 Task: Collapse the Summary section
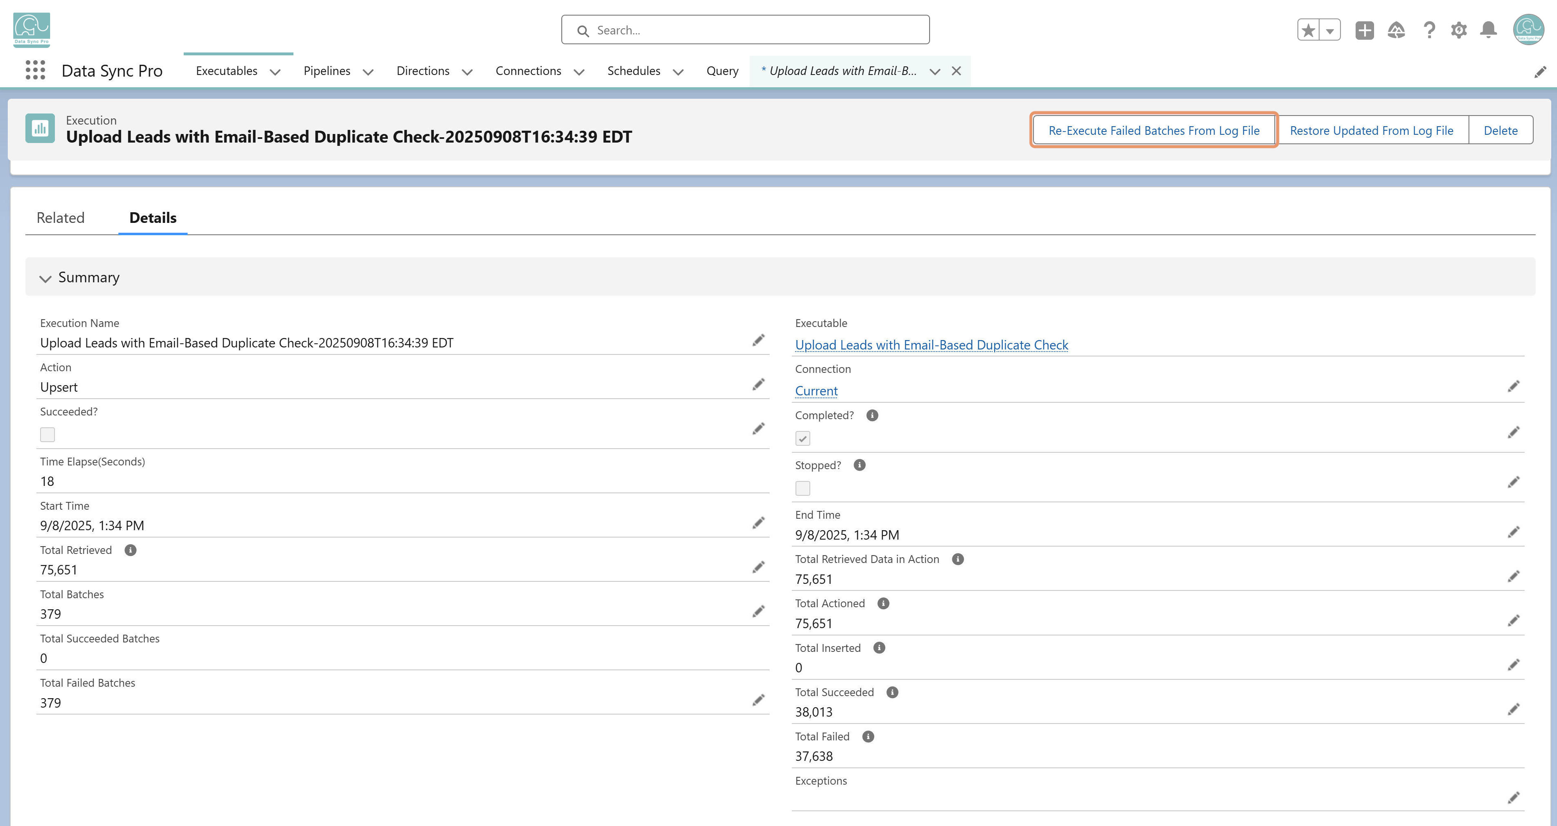45,278
